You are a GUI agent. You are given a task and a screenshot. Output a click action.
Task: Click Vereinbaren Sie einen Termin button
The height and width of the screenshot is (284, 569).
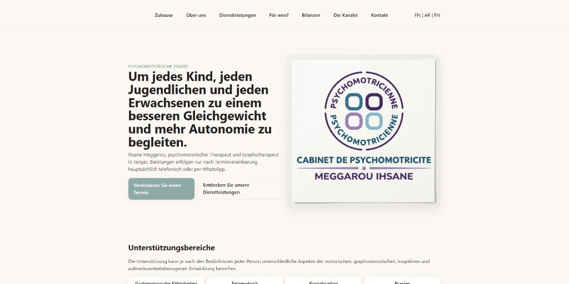tap(161, 189)
